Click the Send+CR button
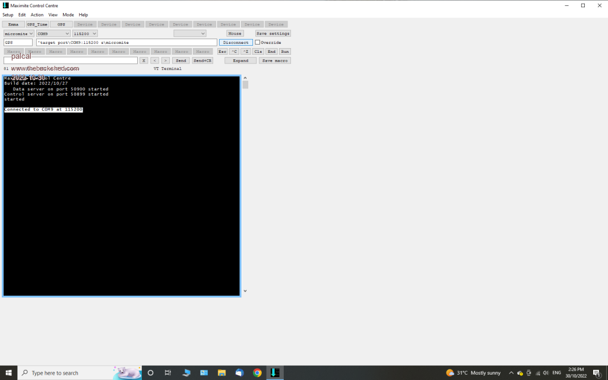The height and width of the screenshot is (380, 608). pyautogui.click(x=202, y=61)
